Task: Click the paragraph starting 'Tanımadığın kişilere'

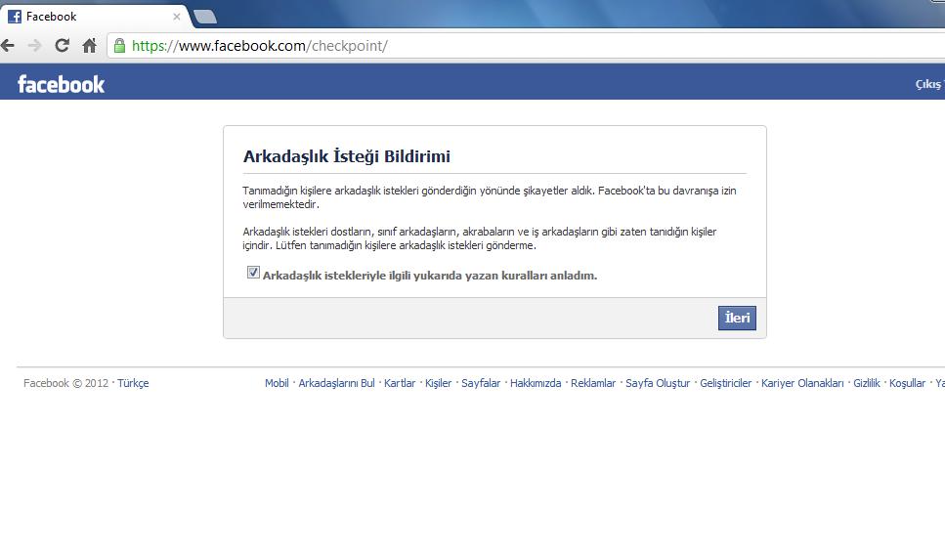Action: click(x=490, y=197)
